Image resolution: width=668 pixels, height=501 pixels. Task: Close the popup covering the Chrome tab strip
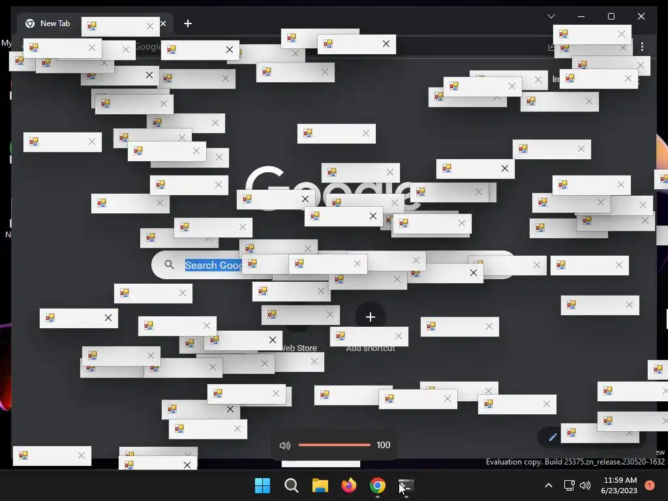click(x=150, y=26)
